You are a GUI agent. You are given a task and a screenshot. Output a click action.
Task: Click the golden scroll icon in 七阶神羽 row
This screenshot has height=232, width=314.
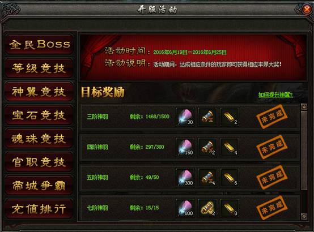(207, 208)
